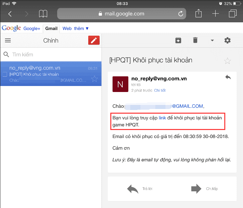The width and height of the screenshot is (243, 208).
Task: Tap Safari share icon
Action: [199, 14]
